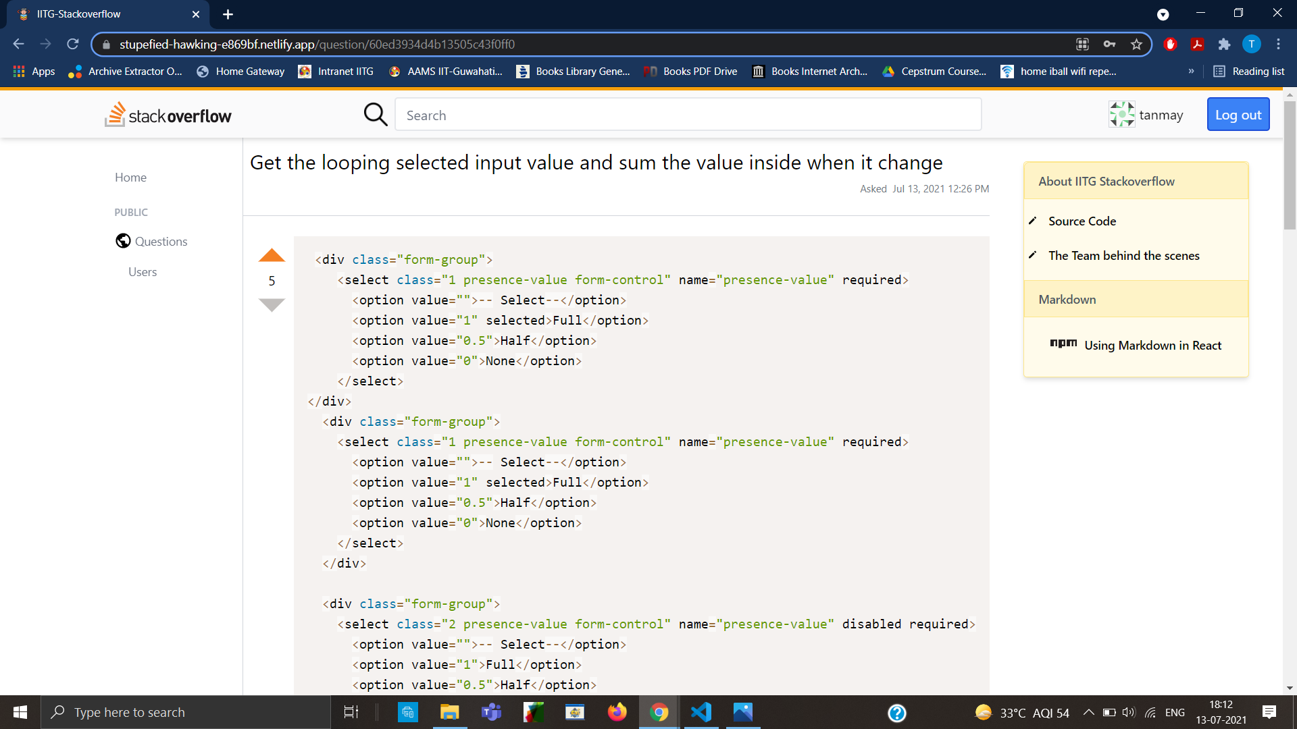Open Visual Studio Code from the taskbar
Image resolution: width=1297 pixels, height=729 pixels.
pos(701,712)
